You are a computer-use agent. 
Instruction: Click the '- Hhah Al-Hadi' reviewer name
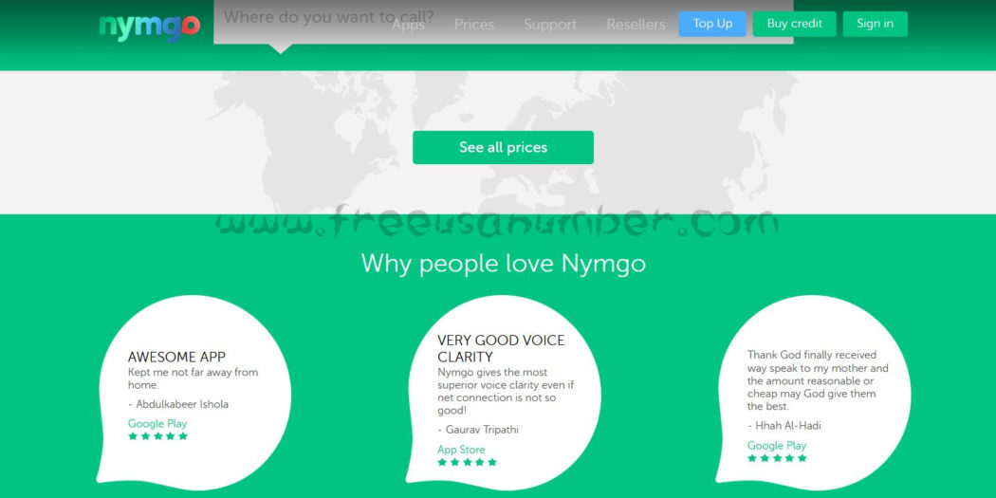coord(784,426)
